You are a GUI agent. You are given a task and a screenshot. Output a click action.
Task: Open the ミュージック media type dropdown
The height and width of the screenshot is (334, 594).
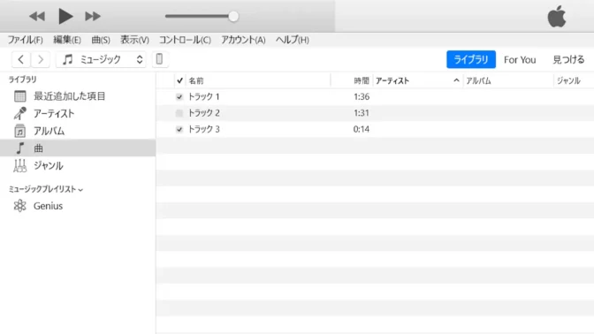(101, 59)
